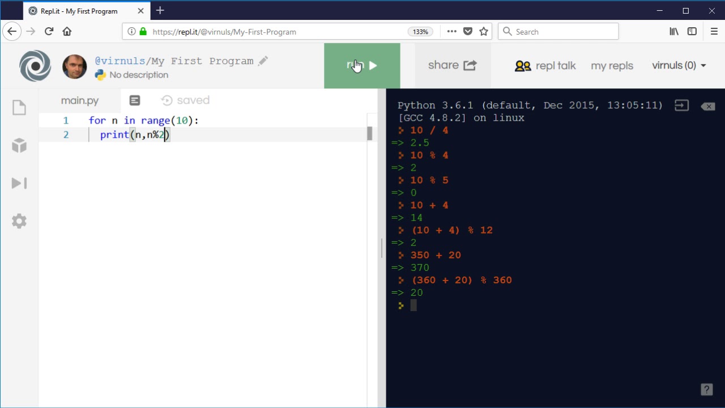Click the Python language icon

click(x=100, y=74)
